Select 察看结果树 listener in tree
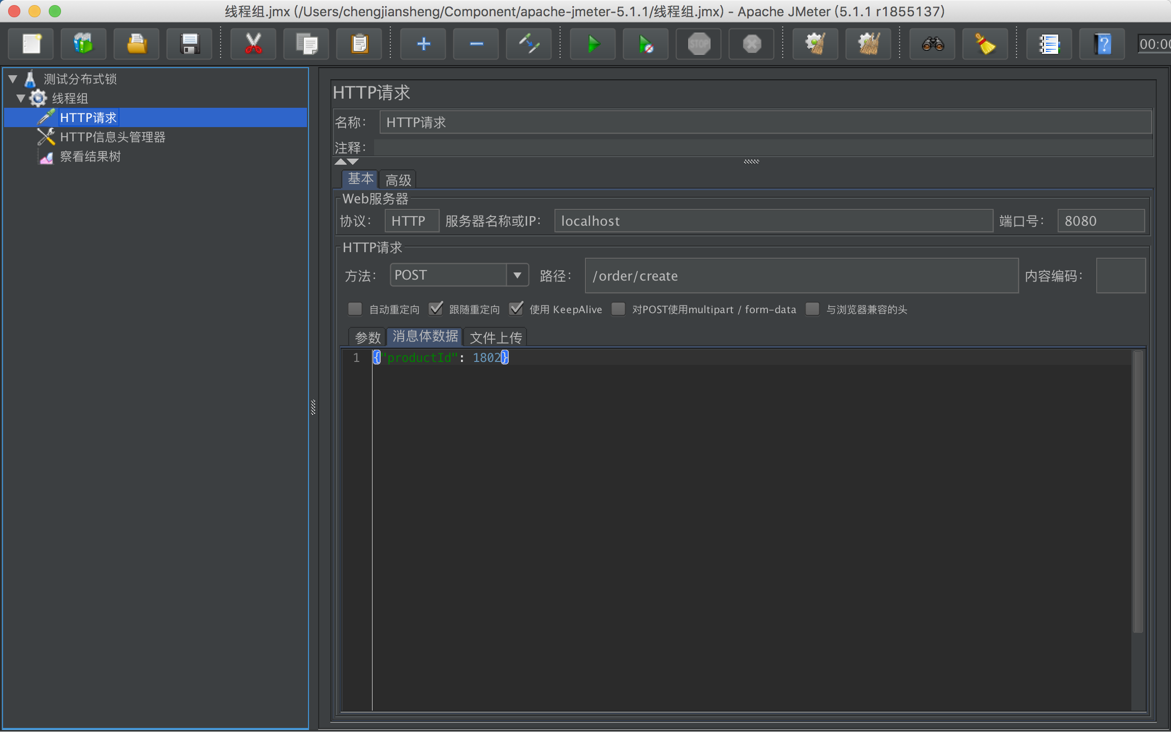Screen dimensions: 1171x732 click(x=90, y=157)
